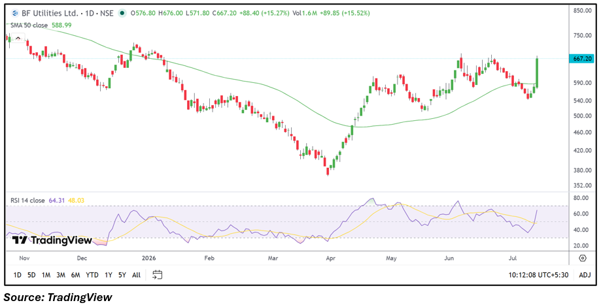
Task: Click the 667.20 current price label
Action: click(x=582, y=59)
